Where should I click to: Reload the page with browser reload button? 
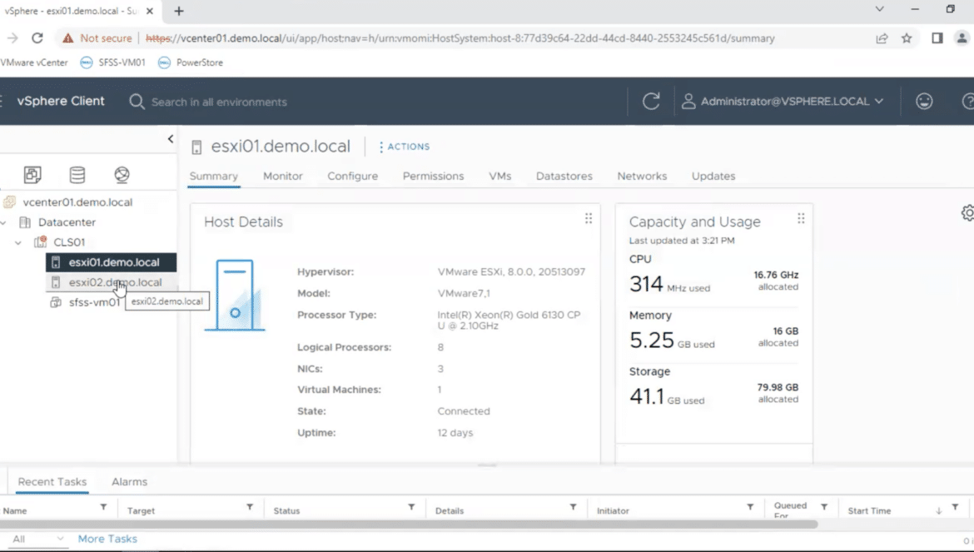click(x=37, y=37)
